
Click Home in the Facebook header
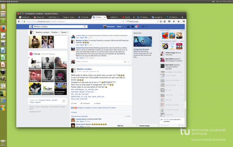[x=120, y=26]
